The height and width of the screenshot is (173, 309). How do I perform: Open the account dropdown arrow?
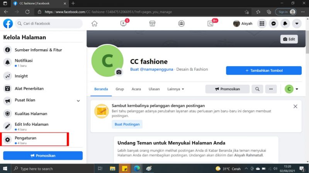click(297, 24)
